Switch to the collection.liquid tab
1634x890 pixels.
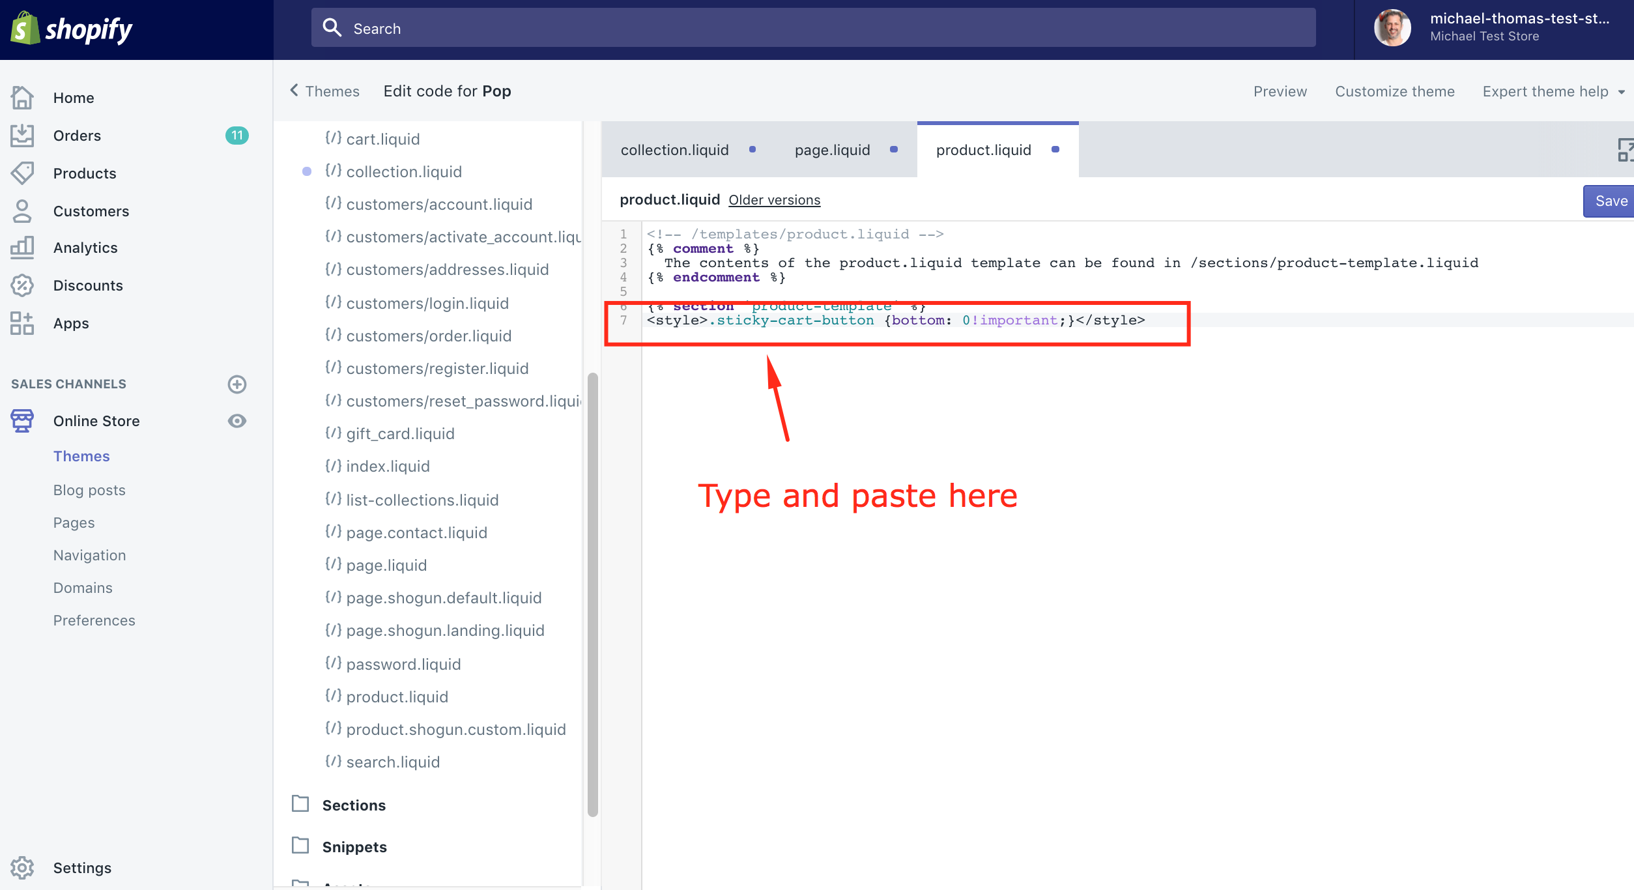click(675, 150)
